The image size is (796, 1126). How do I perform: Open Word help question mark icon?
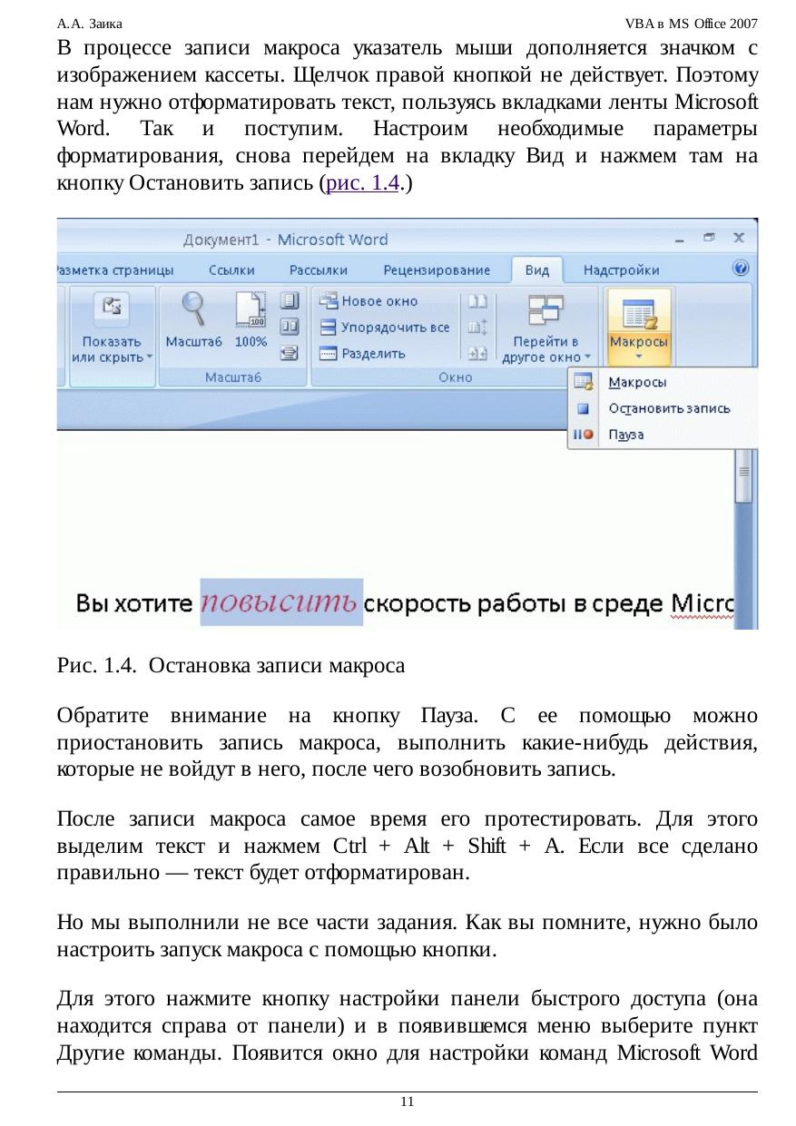tap(741, 269)
